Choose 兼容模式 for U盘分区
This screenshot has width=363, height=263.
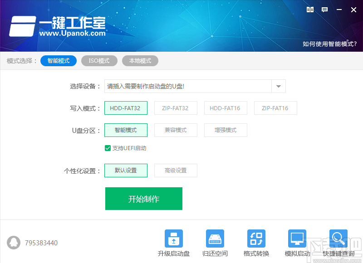pos(176,130)
